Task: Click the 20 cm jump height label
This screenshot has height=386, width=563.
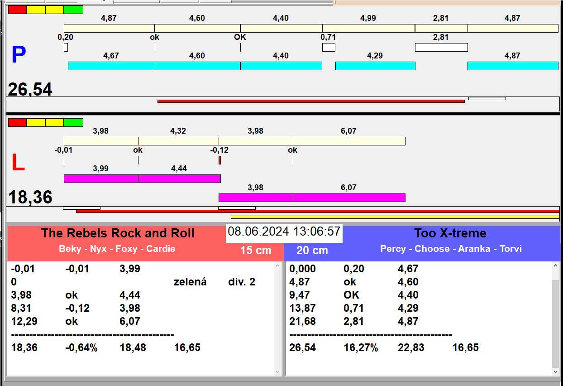Action: point(312,250)
